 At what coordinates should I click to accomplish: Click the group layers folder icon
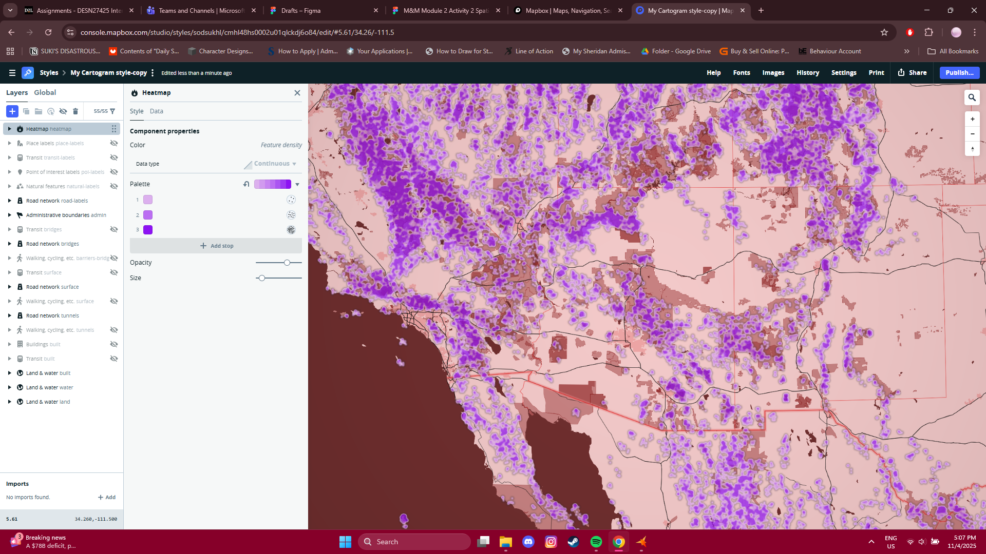[x=39, y=111]
